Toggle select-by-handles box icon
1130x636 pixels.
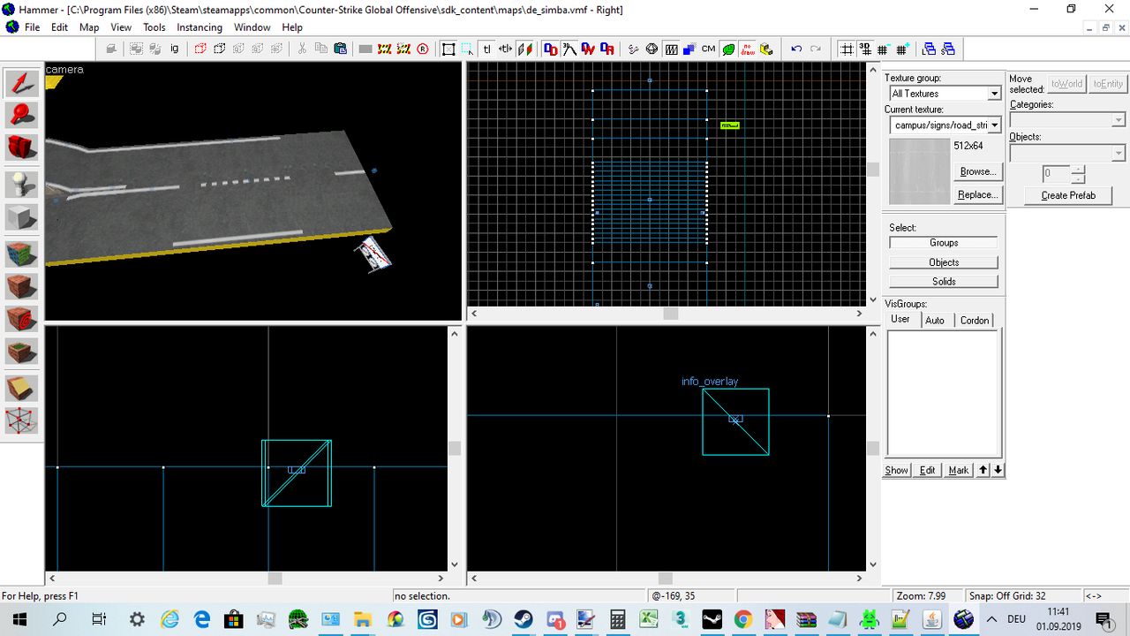pyautogui.click(x=448, y=49)
